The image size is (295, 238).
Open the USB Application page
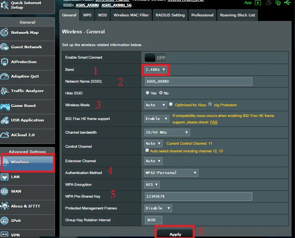point(27,120)
